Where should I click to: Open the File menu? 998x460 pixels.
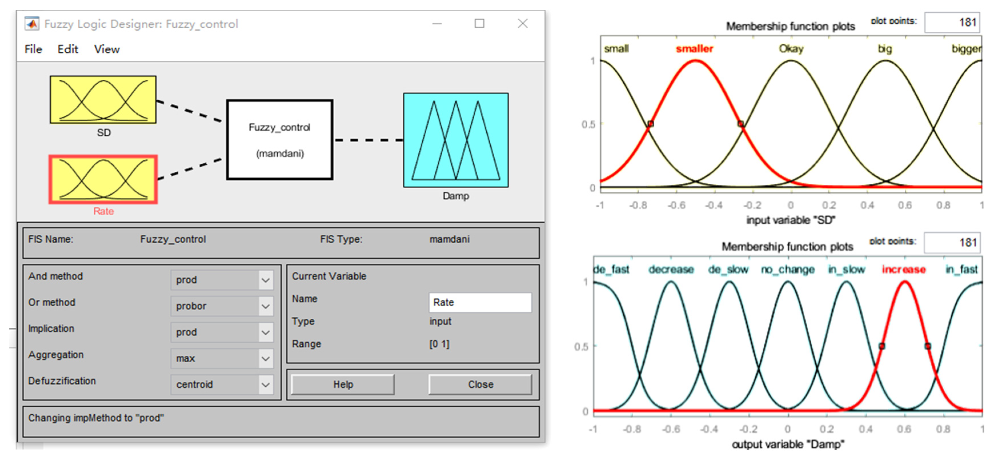(33, 49)
